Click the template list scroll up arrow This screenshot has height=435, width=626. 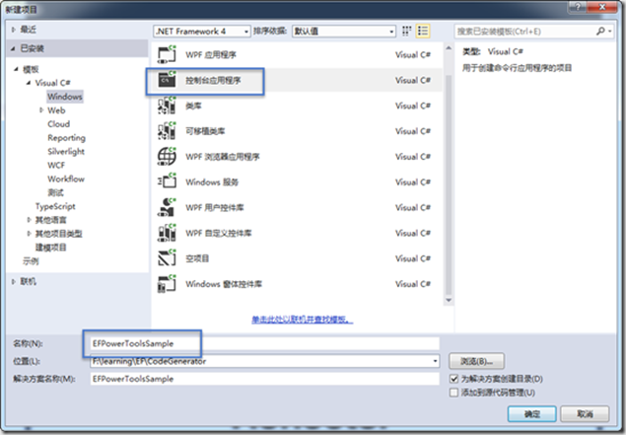pos(449,48)
